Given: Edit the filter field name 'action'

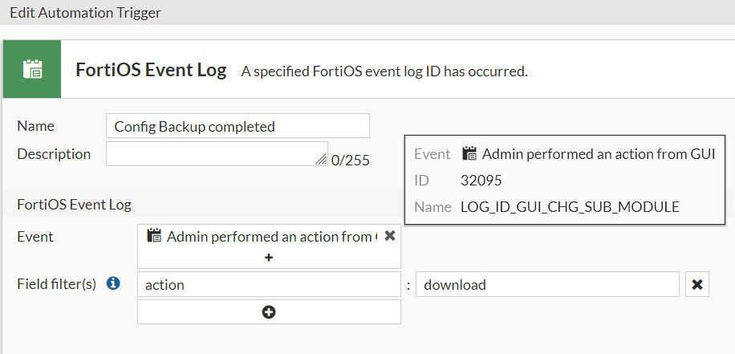Looking at the screenshot, I should [269, 285].
